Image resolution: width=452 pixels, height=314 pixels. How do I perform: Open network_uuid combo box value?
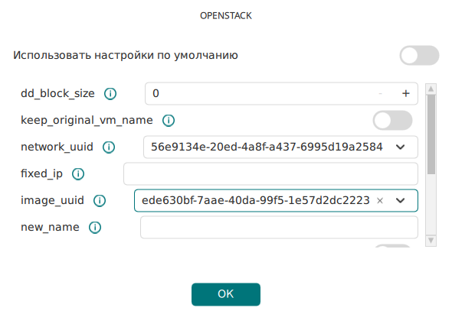click(280, 147)
